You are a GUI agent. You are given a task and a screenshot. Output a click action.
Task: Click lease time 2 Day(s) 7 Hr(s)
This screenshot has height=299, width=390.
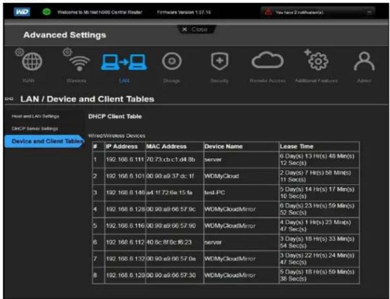(x=315, y=176)
